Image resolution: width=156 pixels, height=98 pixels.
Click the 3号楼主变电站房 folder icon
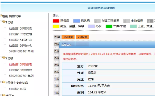(4, 82)
